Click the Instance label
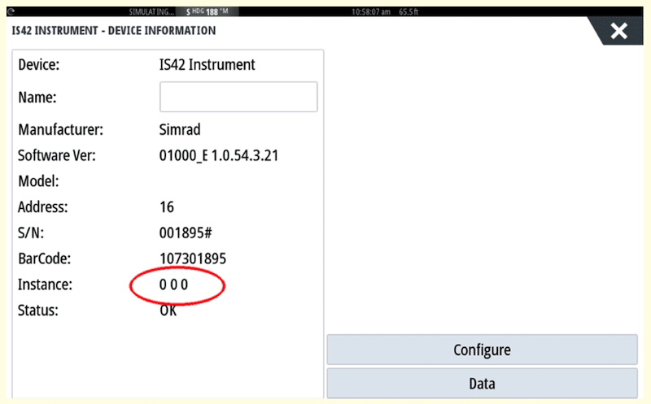Screen dimensions: 651x404 46,285
